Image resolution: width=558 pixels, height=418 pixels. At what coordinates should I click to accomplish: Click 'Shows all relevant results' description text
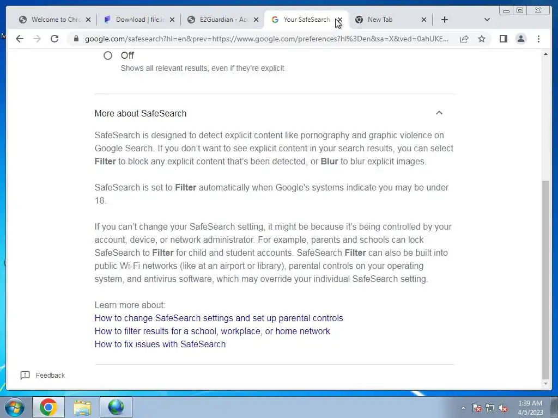tap(203, 68)
